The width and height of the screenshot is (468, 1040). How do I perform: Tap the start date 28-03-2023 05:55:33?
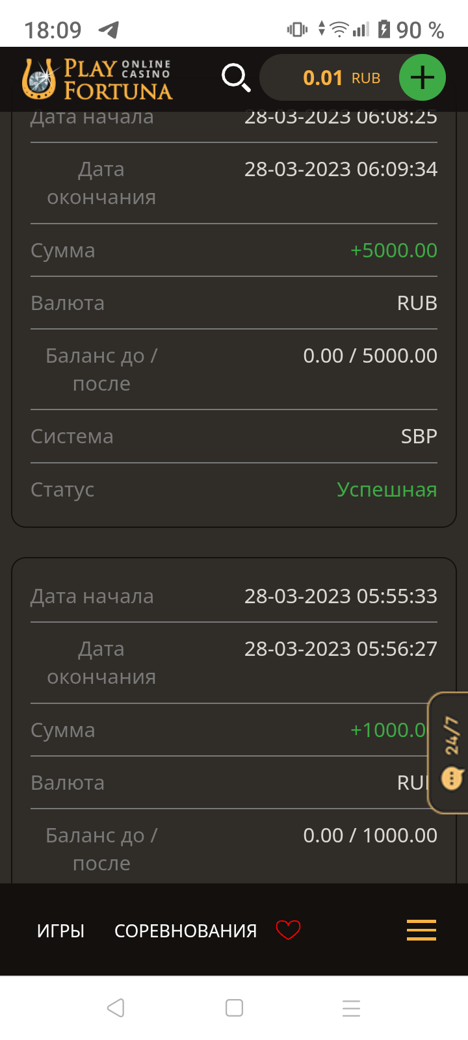tap(341, 596)
